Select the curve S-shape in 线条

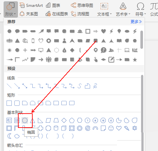coord(80,86)
